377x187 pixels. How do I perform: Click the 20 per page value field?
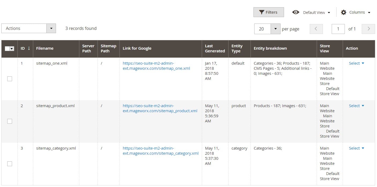point(262,29)
